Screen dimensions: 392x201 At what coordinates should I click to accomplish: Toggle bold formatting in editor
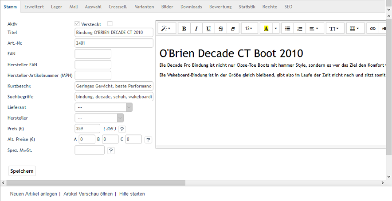click(184, 28)
